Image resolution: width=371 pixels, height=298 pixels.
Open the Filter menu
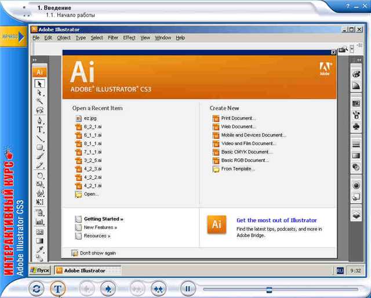point(113,38)
